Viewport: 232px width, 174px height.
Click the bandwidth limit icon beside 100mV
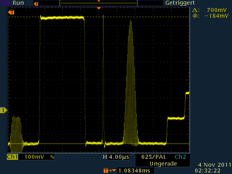coord(52,157)
